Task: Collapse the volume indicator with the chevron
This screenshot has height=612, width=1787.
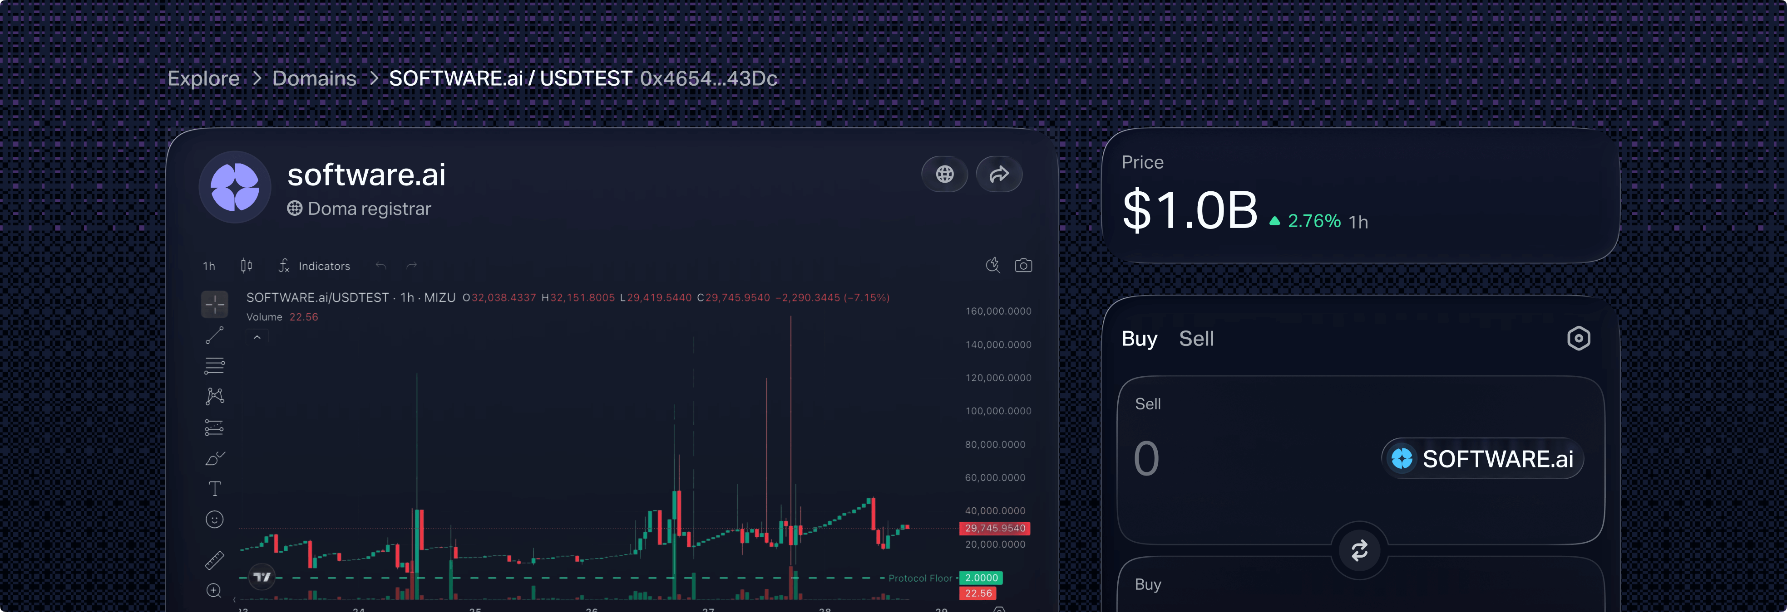Action: click(257, 336)
